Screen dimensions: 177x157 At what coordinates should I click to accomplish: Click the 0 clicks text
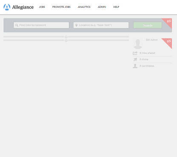coord(144,59)
